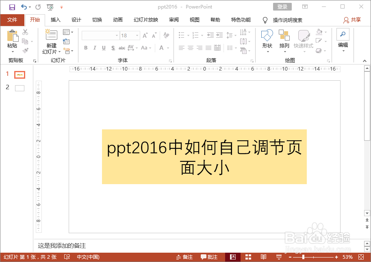Switch to reading view icon
Image resolution: width=371 pixels, height=262 pixels.
coord(263,257)
